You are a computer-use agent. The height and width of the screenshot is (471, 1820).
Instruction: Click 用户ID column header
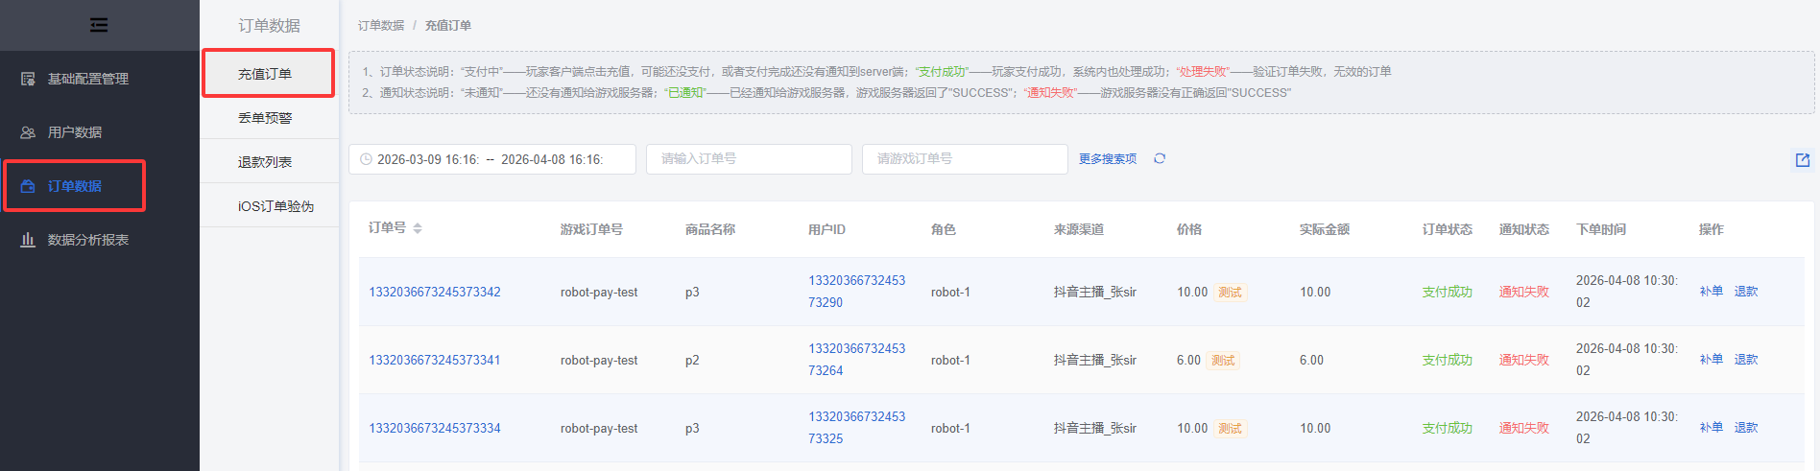tap(826, 229)
